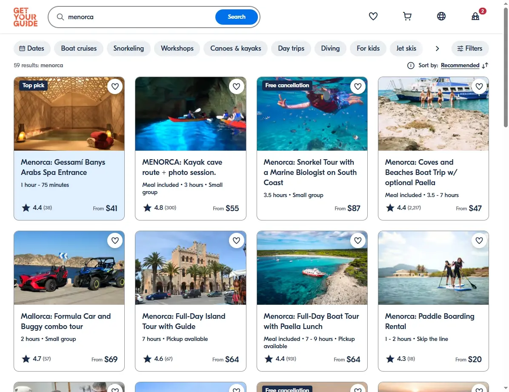Select the Snorkeling filter chip

129,49
